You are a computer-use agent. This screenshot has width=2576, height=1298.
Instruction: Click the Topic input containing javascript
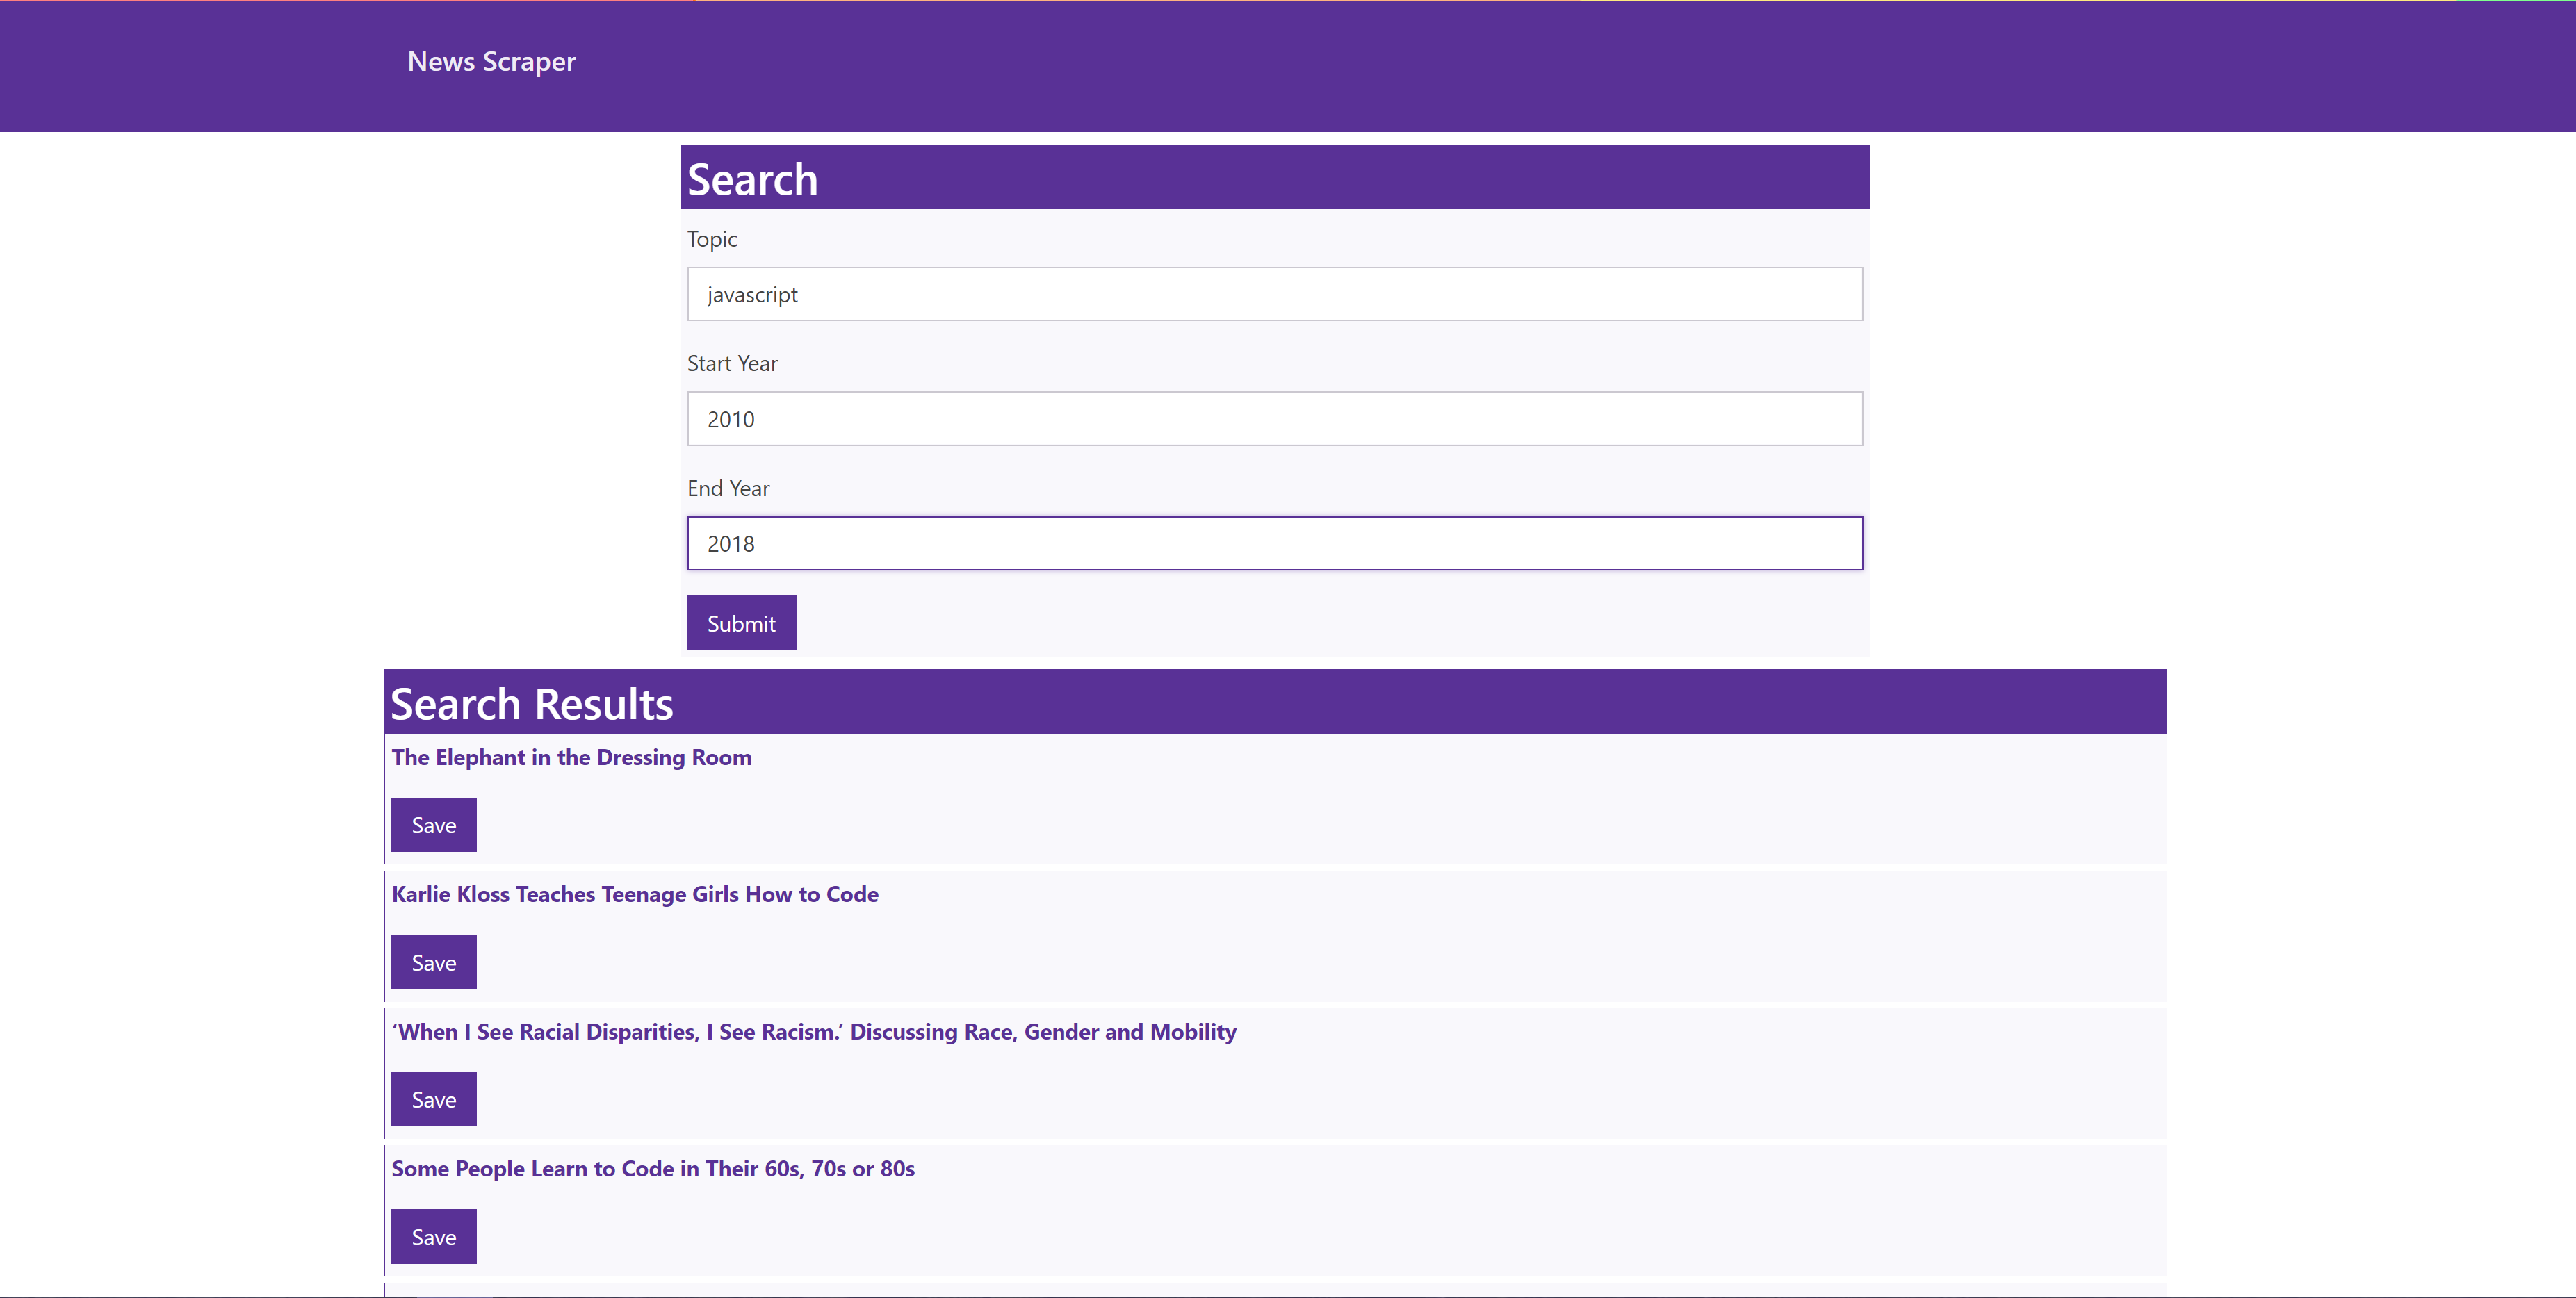(x=1274, y=294)
